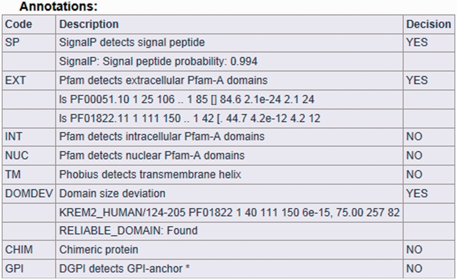This screenshot has width=457, height=280.
Task: Click the YES decision for DOMDEV
Action: click(417, 193)
